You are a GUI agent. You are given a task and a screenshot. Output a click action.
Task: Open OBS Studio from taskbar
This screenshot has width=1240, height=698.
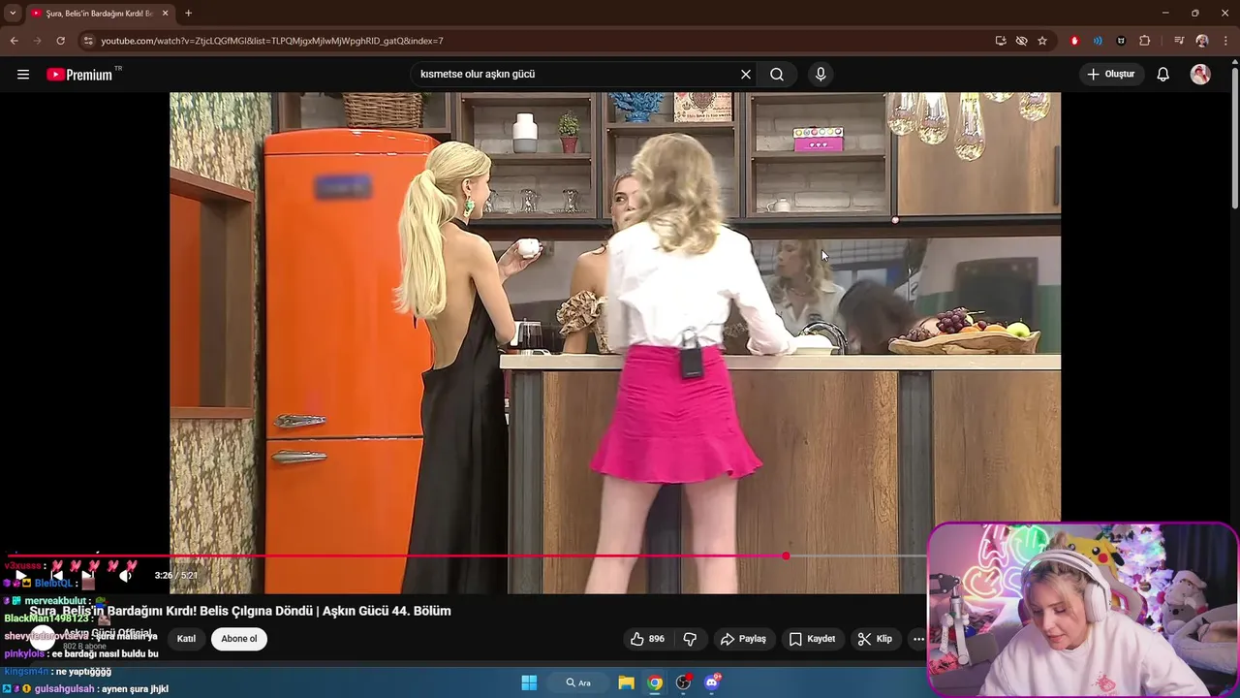point(684,682)
